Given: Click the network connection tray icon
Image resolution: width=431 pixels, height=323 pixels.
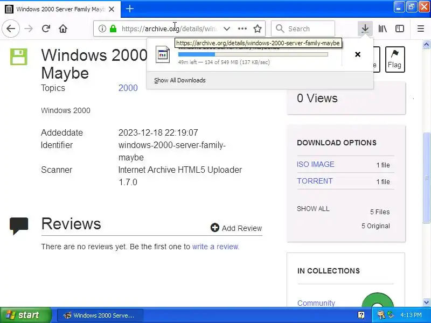Looking at the screenshot, I should [391, 315].
